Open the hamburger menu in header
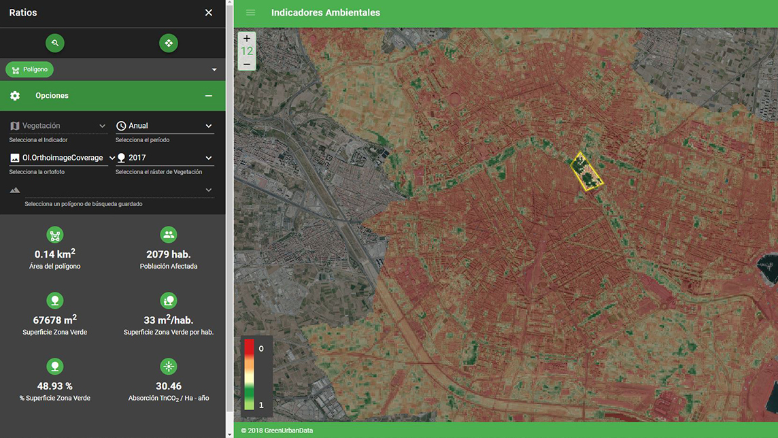The image size is (778, 438). coord(250,13)
